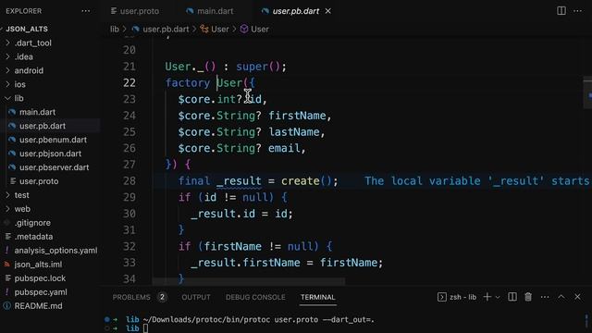Click the zsh - lib terminal indicator
This screenshot has height=333, width=592.
(x=457, y=297)
